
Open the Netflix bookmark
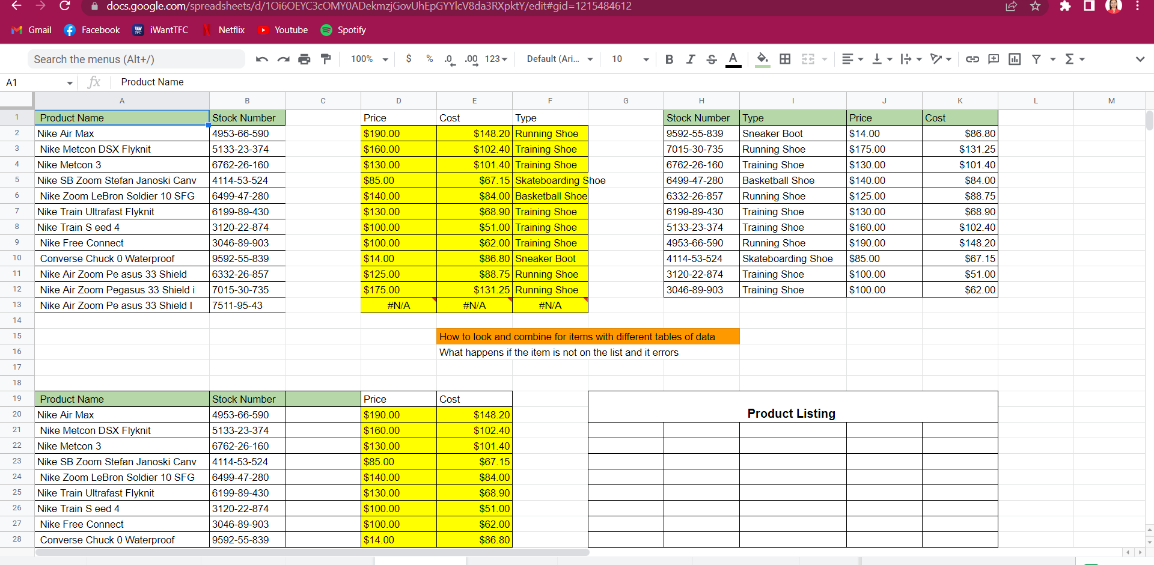[224, 30]
